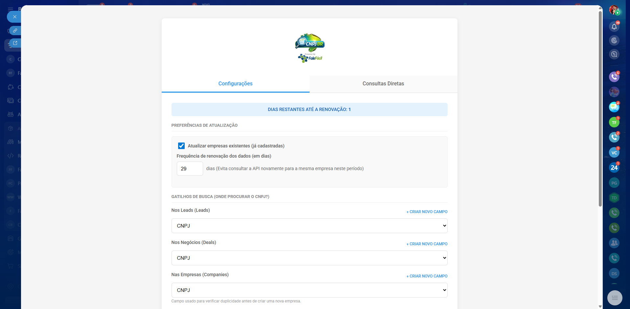Open the Nos Negócios CNPJ dropdown
The height and width of the screenshot is (309, 630).
coord(309,258)
